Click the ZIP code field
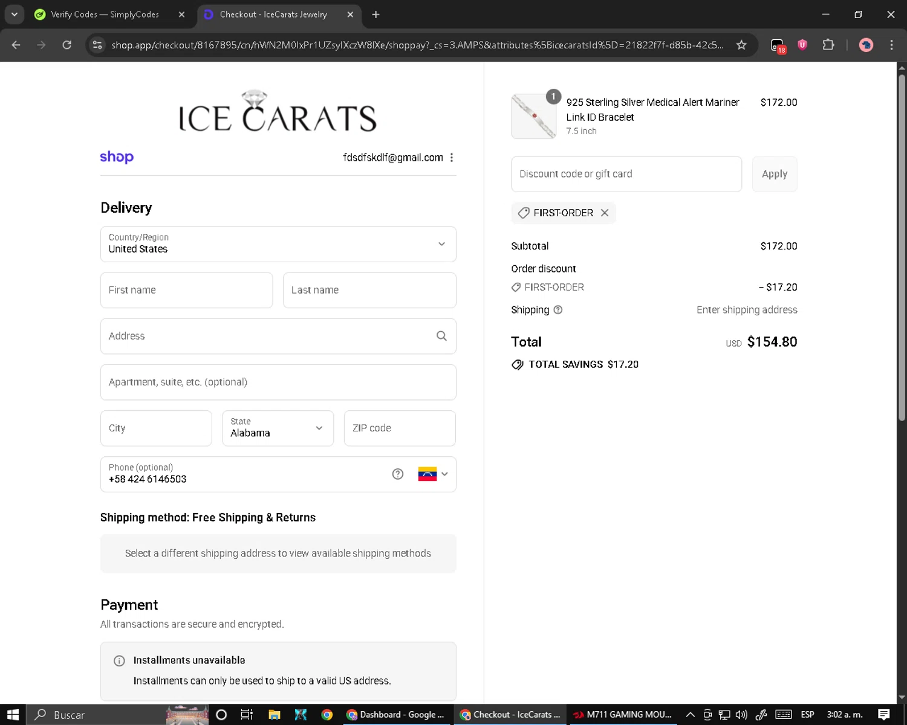This screenshot has height=725, width=907. point(400,428)
